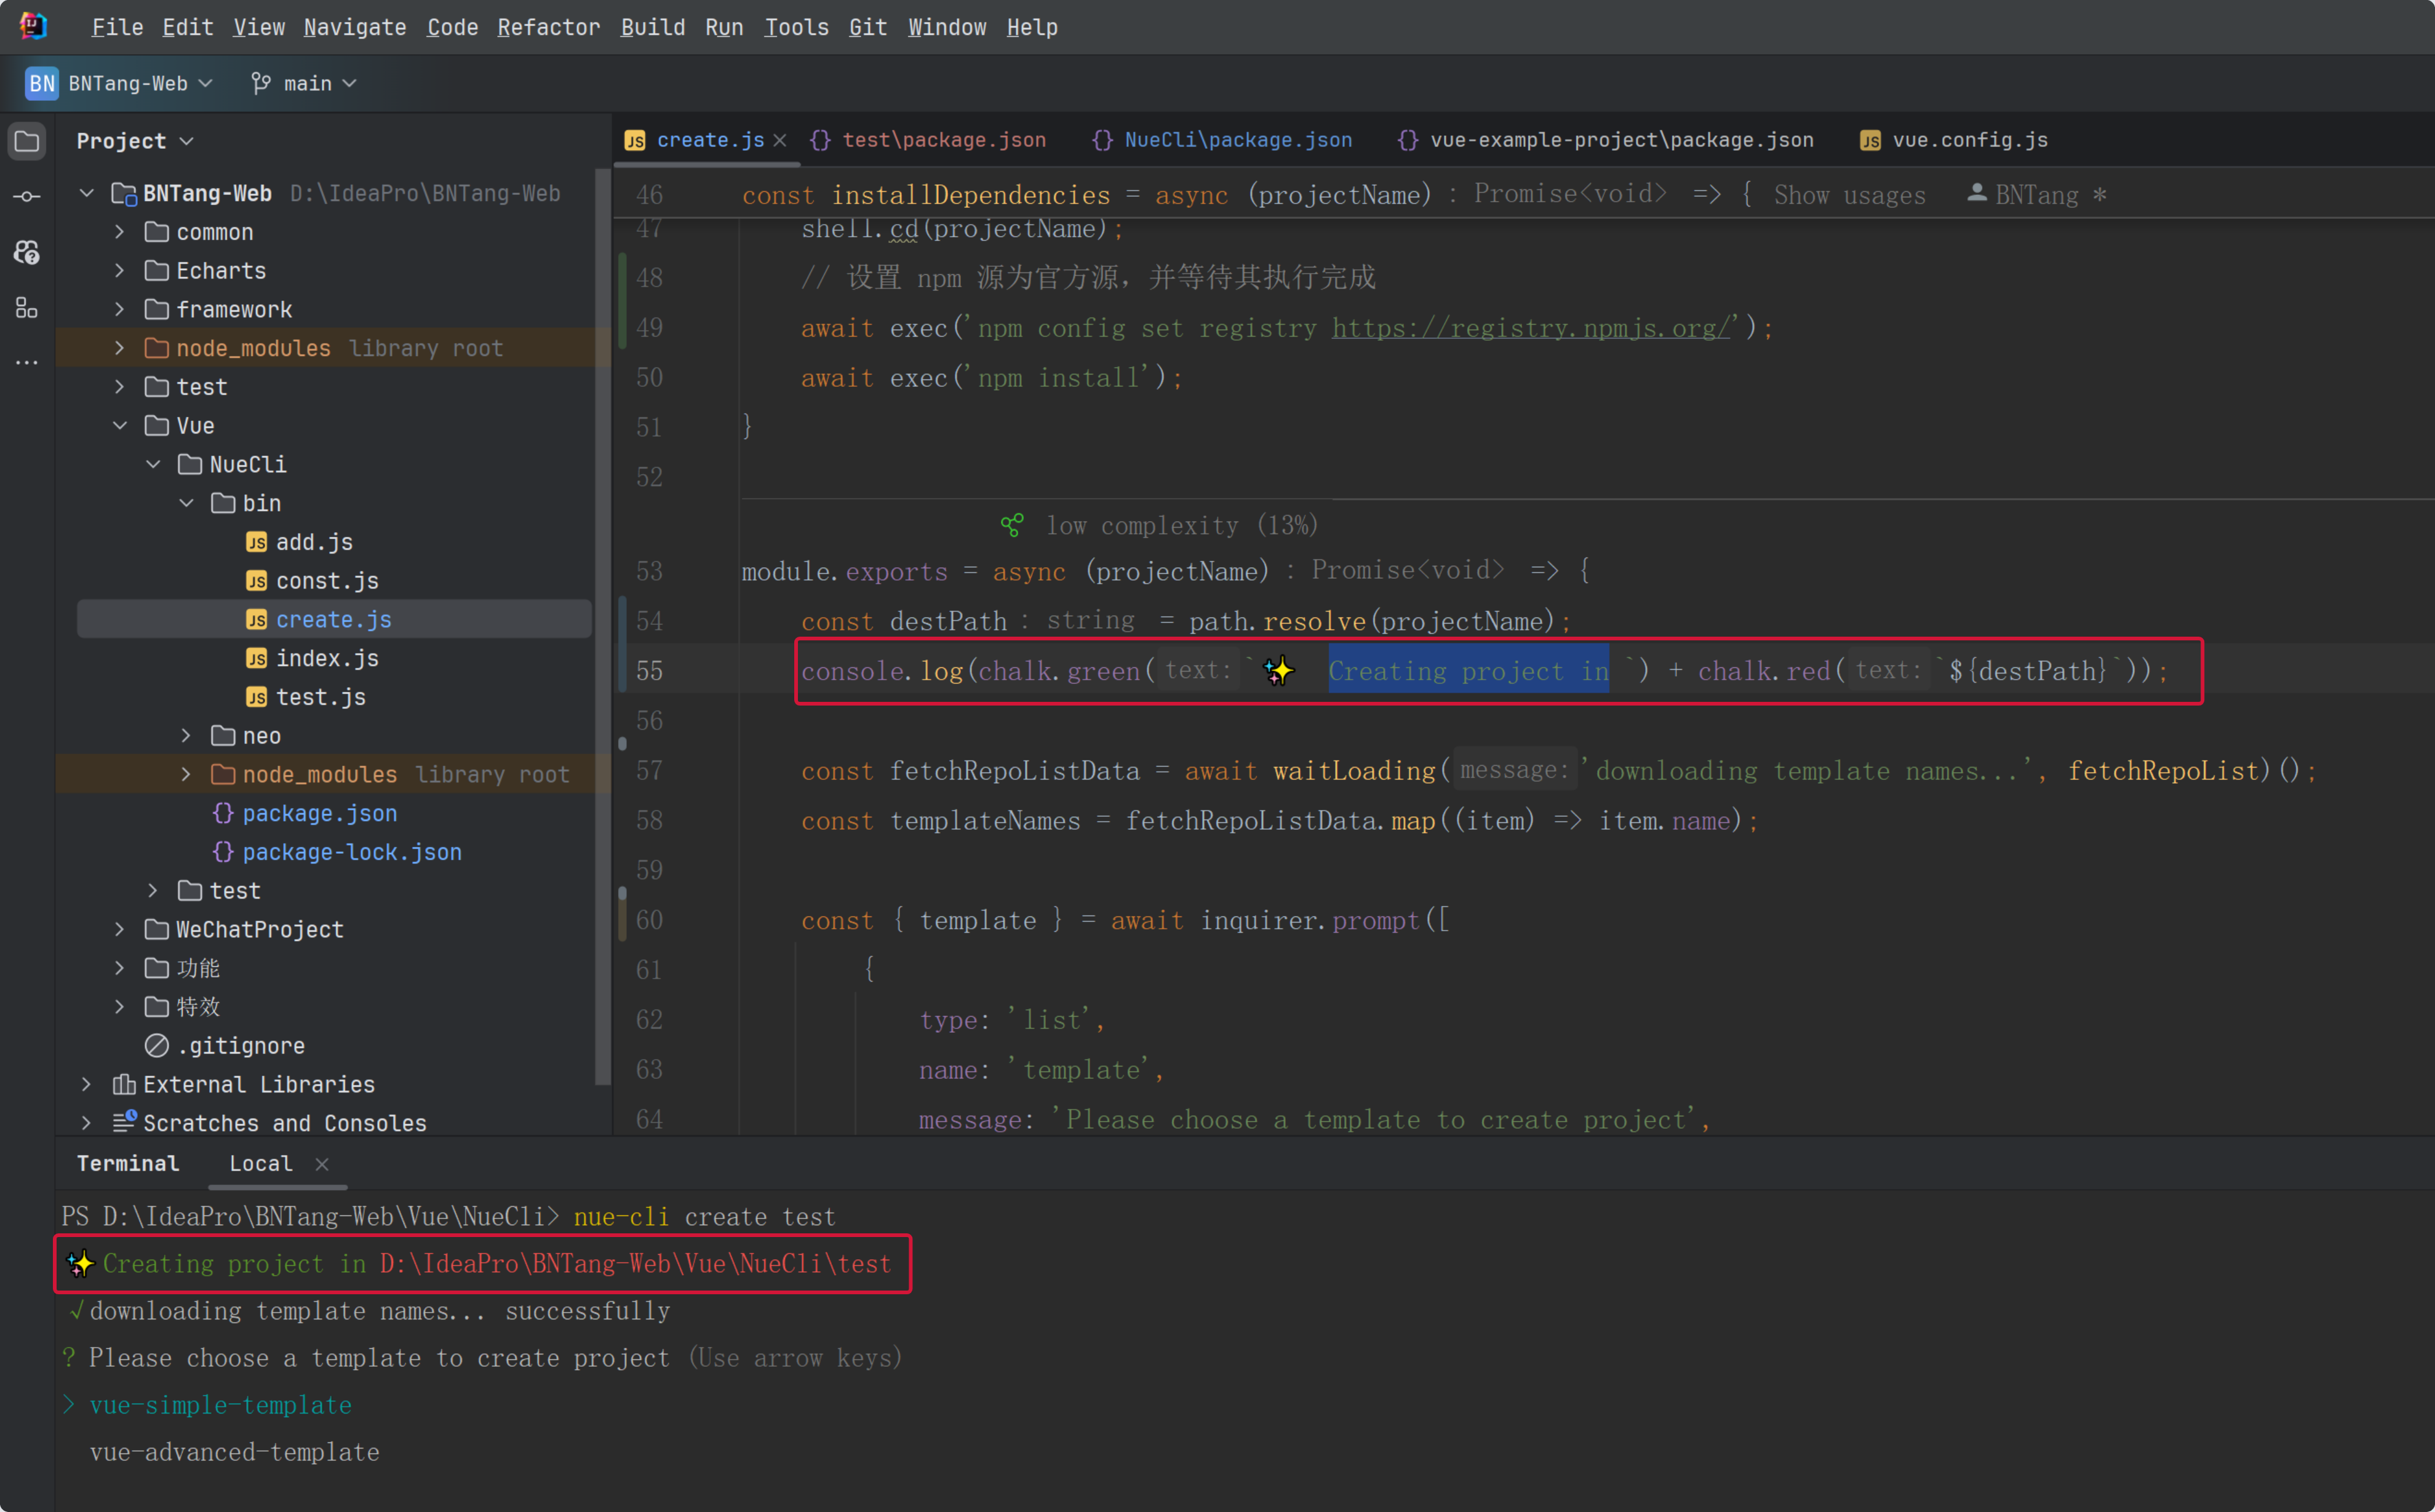Click the More tool windows ellipsis
Viewport: 2435px width, 1512px height.
coord(27,362)
